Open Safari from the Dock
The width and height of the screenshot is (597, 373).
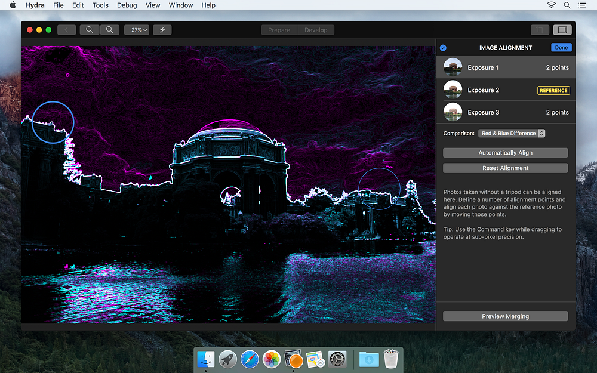[250, 359]
